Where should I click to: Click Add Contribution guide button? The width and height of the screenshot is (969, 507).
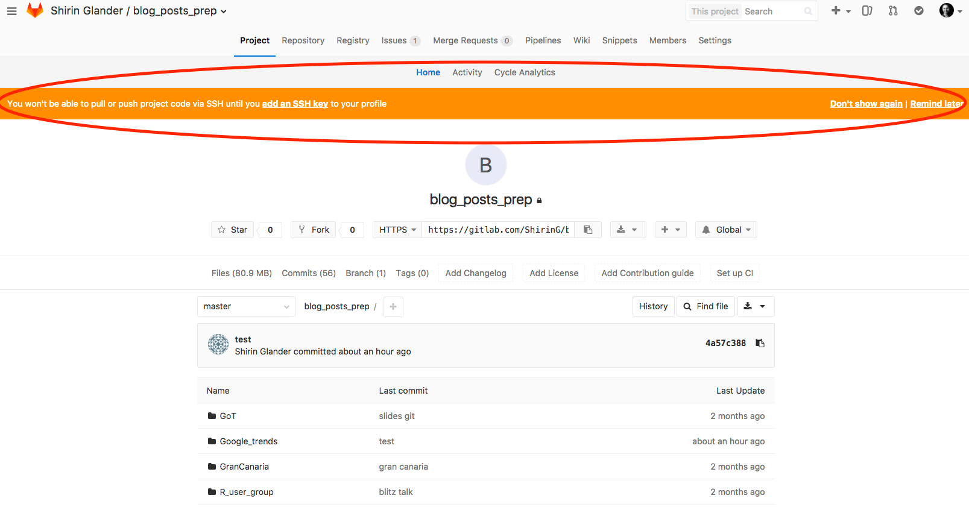coord(648,273)
